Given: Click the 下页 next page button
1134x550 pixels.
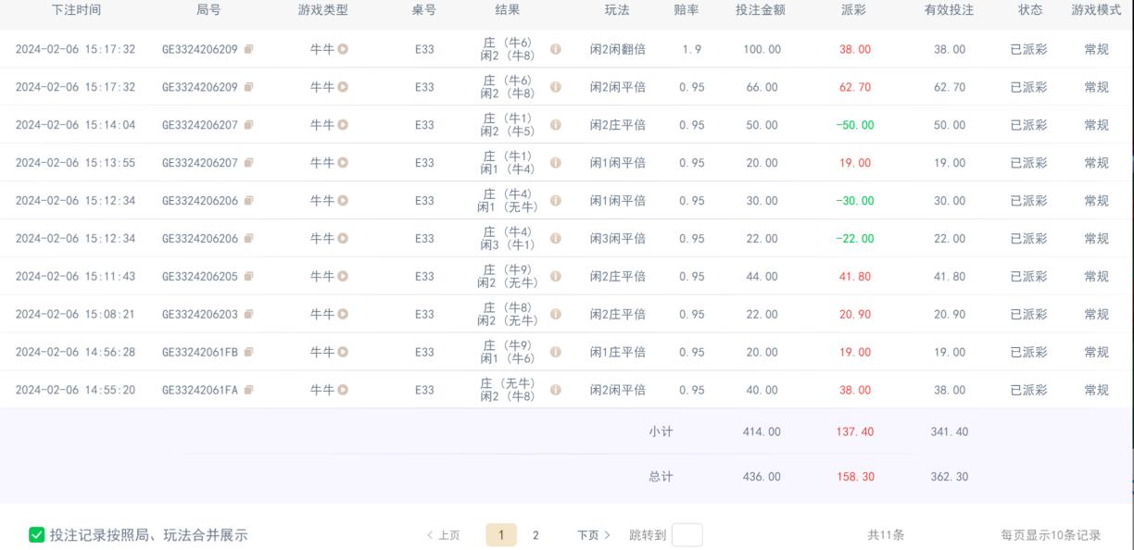Looking at the screenshot, I should tap(594, 535).
